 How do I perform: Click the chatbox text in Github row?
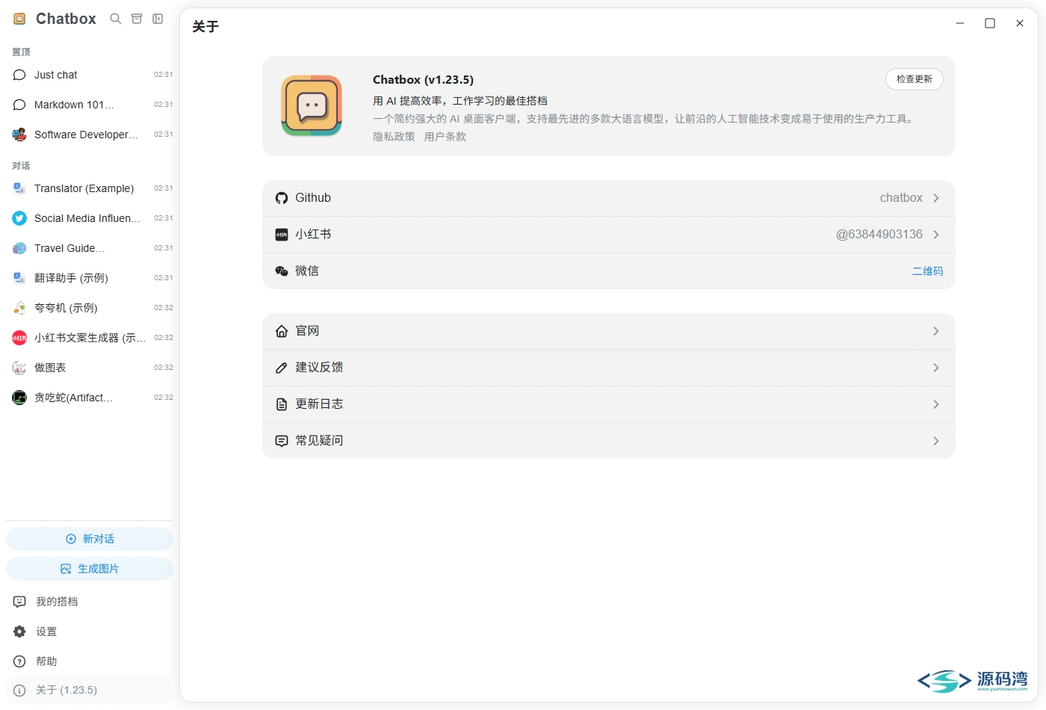[901, 198]
